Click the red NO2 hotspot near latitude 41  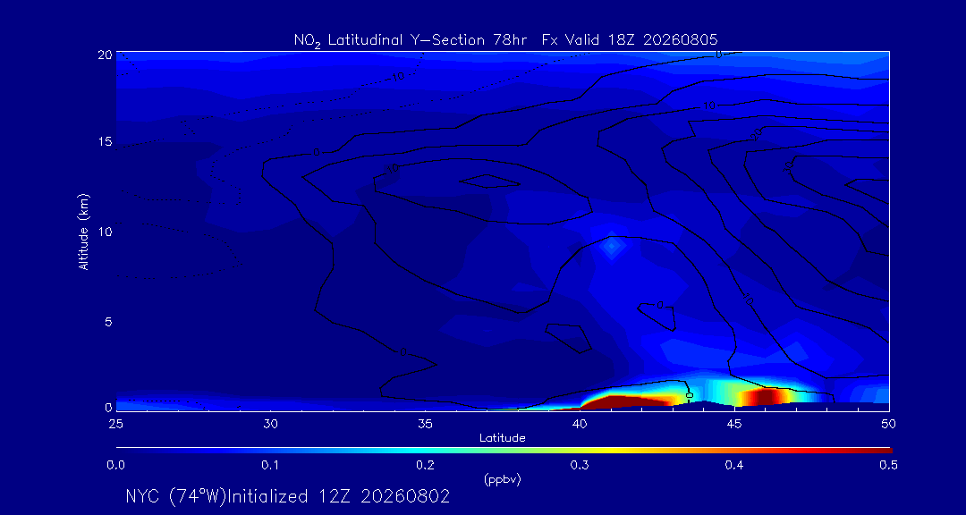tap(623, 401)
